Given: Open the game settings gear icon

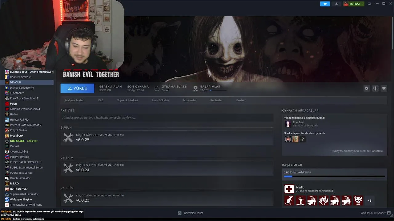Looking at the screenshot, I should coord(367,88).
